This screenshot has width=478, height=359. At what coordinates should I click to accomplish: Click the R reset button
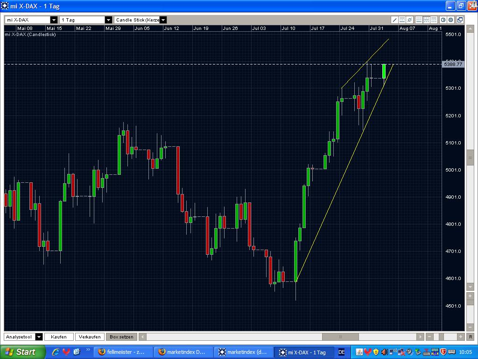coord(471,337)
